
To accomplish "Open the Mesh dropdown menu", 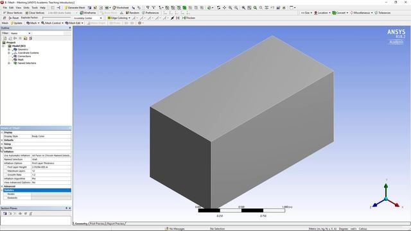I will click(33, 23).
